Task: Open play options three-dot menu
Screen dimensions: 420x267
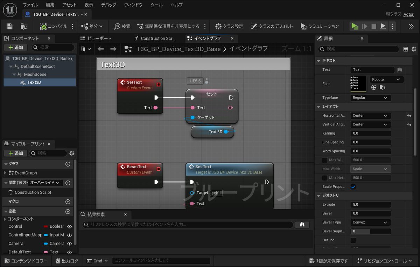Action: pyautogui.click(x=392, y=26)
